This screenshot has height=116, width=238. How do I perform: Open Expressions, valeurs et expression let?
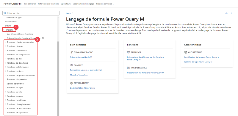click(86, 70)
